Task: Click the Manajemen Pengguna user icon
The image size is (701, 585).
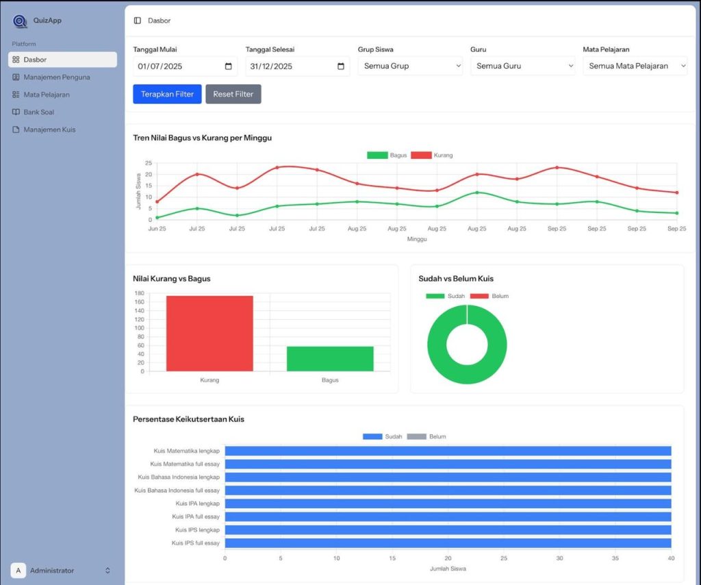Action: point(16,77)
